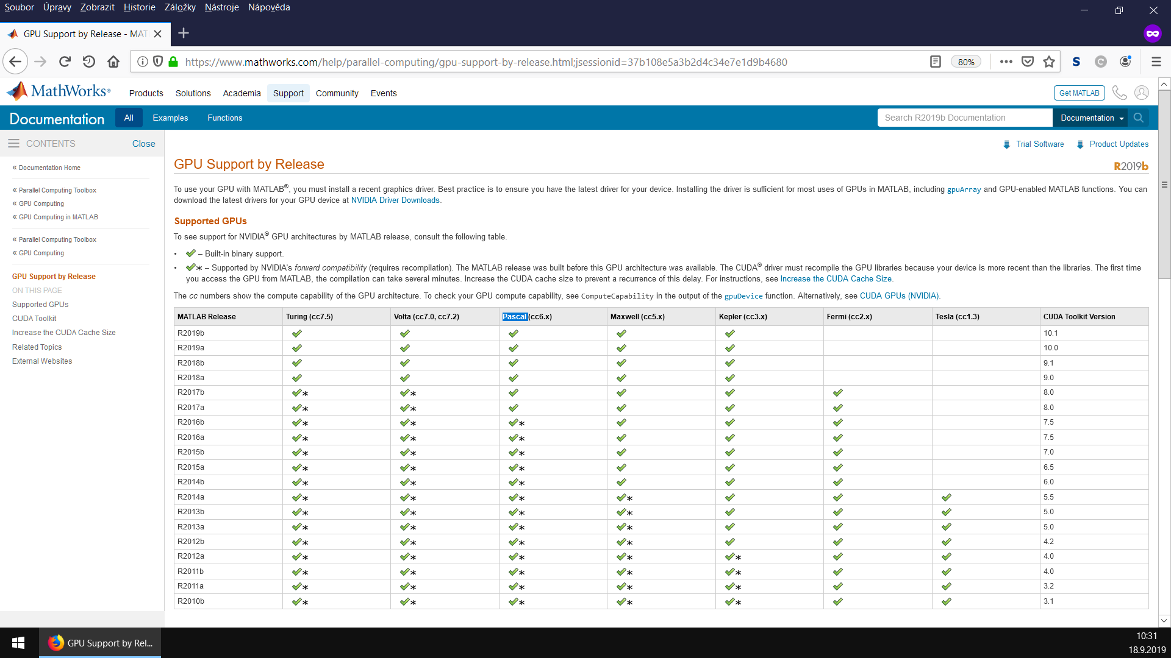Click the Get MATLAB button
1171x658 pixels.
(x=1079, y=93)
